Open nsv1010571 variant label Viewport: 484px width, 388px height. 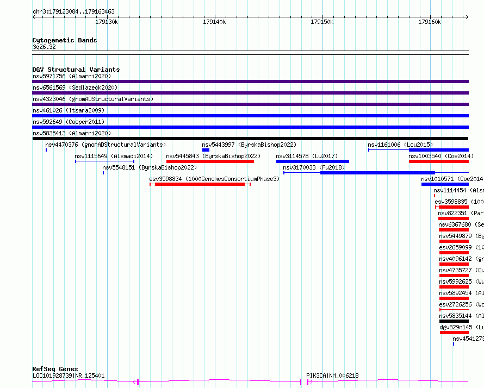click(x=452, y=179)
